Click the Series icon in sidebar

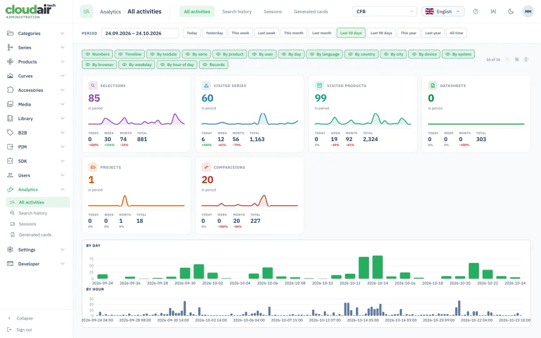pos(10,47)
